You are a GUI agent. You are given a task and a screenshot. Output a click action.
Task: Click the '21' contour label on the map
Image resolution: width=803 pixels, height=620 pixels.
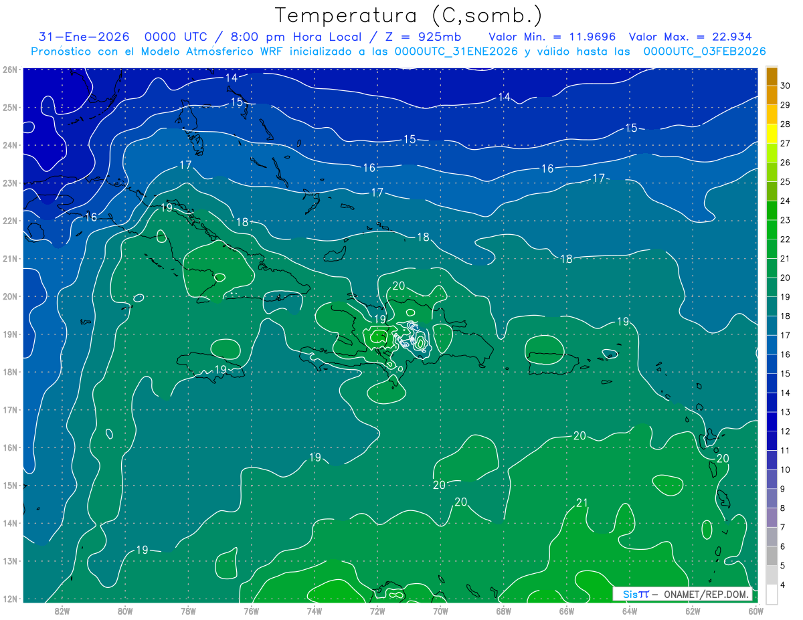[582, 503]
